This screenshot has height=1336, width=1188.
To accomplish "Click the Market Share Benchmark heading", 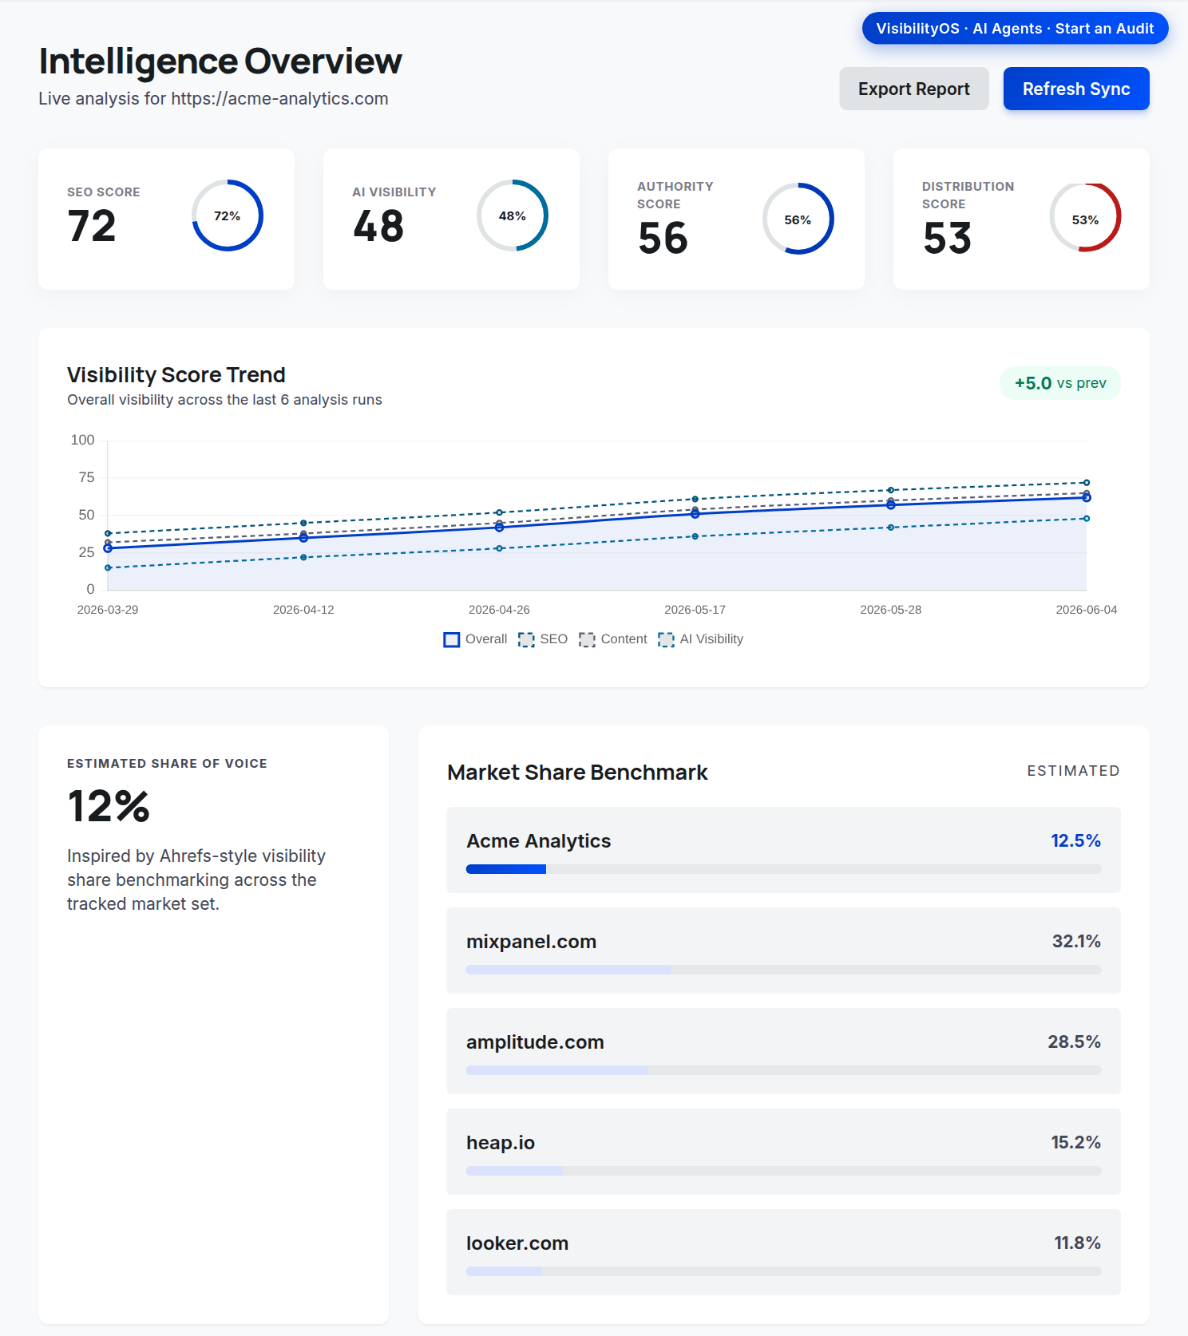I will (x=577, y=773).
